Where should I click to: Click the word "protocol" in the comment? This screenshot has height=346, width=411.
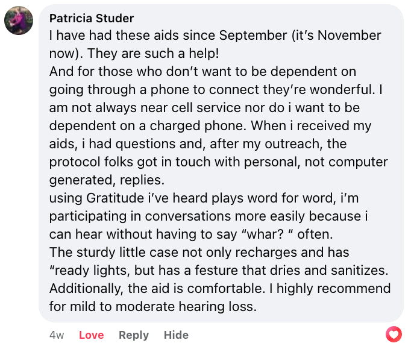[x=74, y=162]
